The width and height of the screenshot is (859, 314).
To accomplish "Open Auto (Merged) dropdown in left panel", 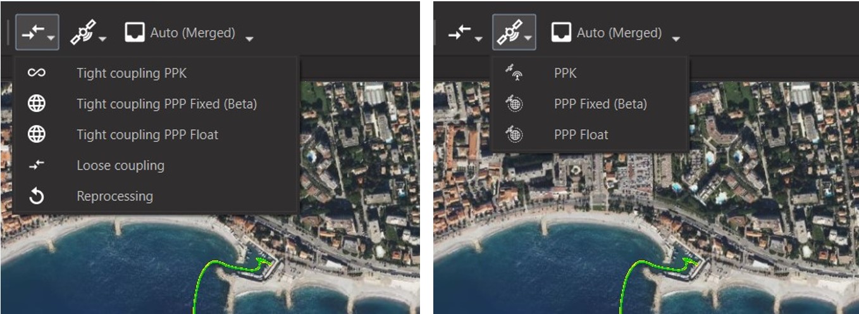I will pyautogui.click(x=188, y=33).
